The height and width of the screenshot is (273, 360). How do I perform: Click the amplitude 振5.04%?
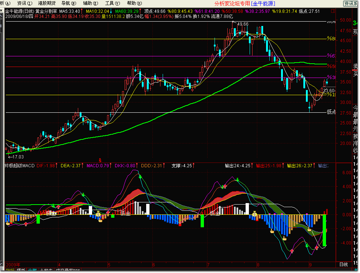point(183,16)
